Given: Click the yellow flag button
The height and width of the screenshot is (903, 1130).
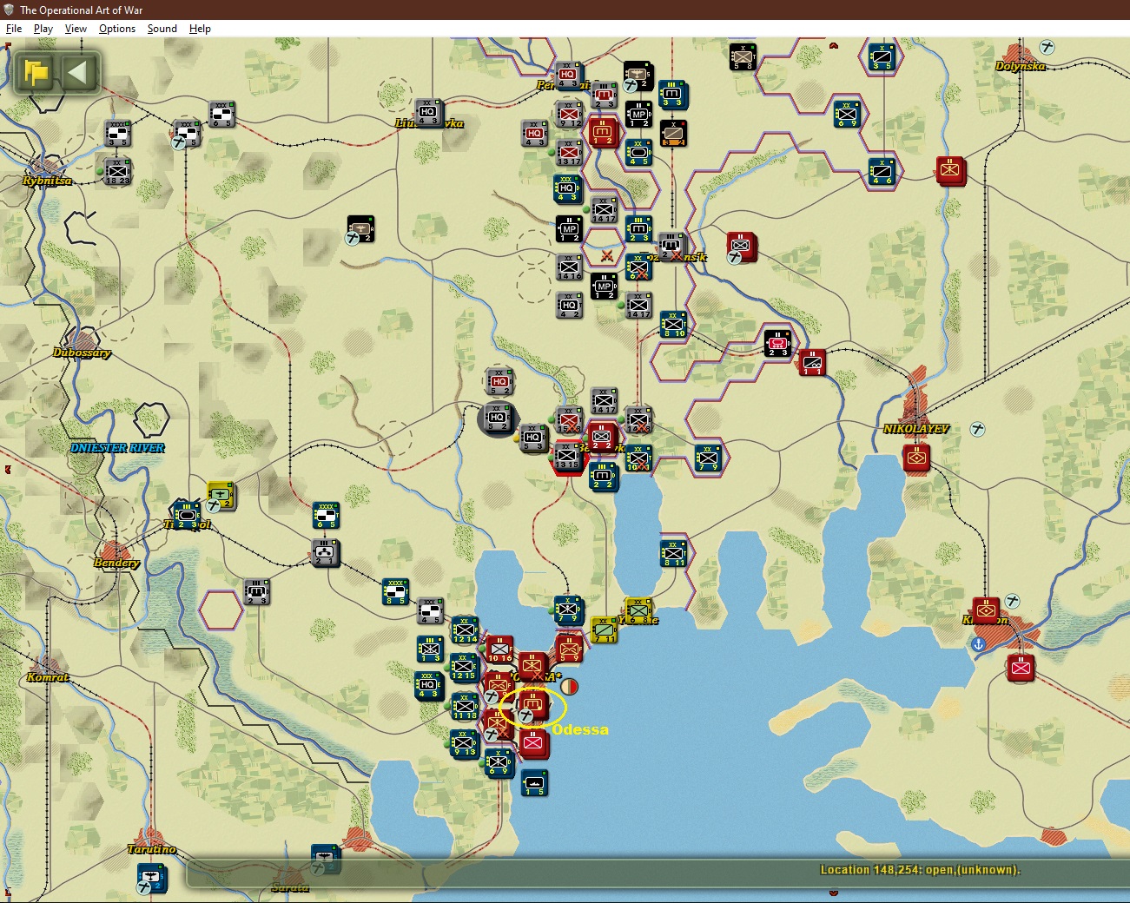Looking at the screenshot, I should tap(36, 72).
